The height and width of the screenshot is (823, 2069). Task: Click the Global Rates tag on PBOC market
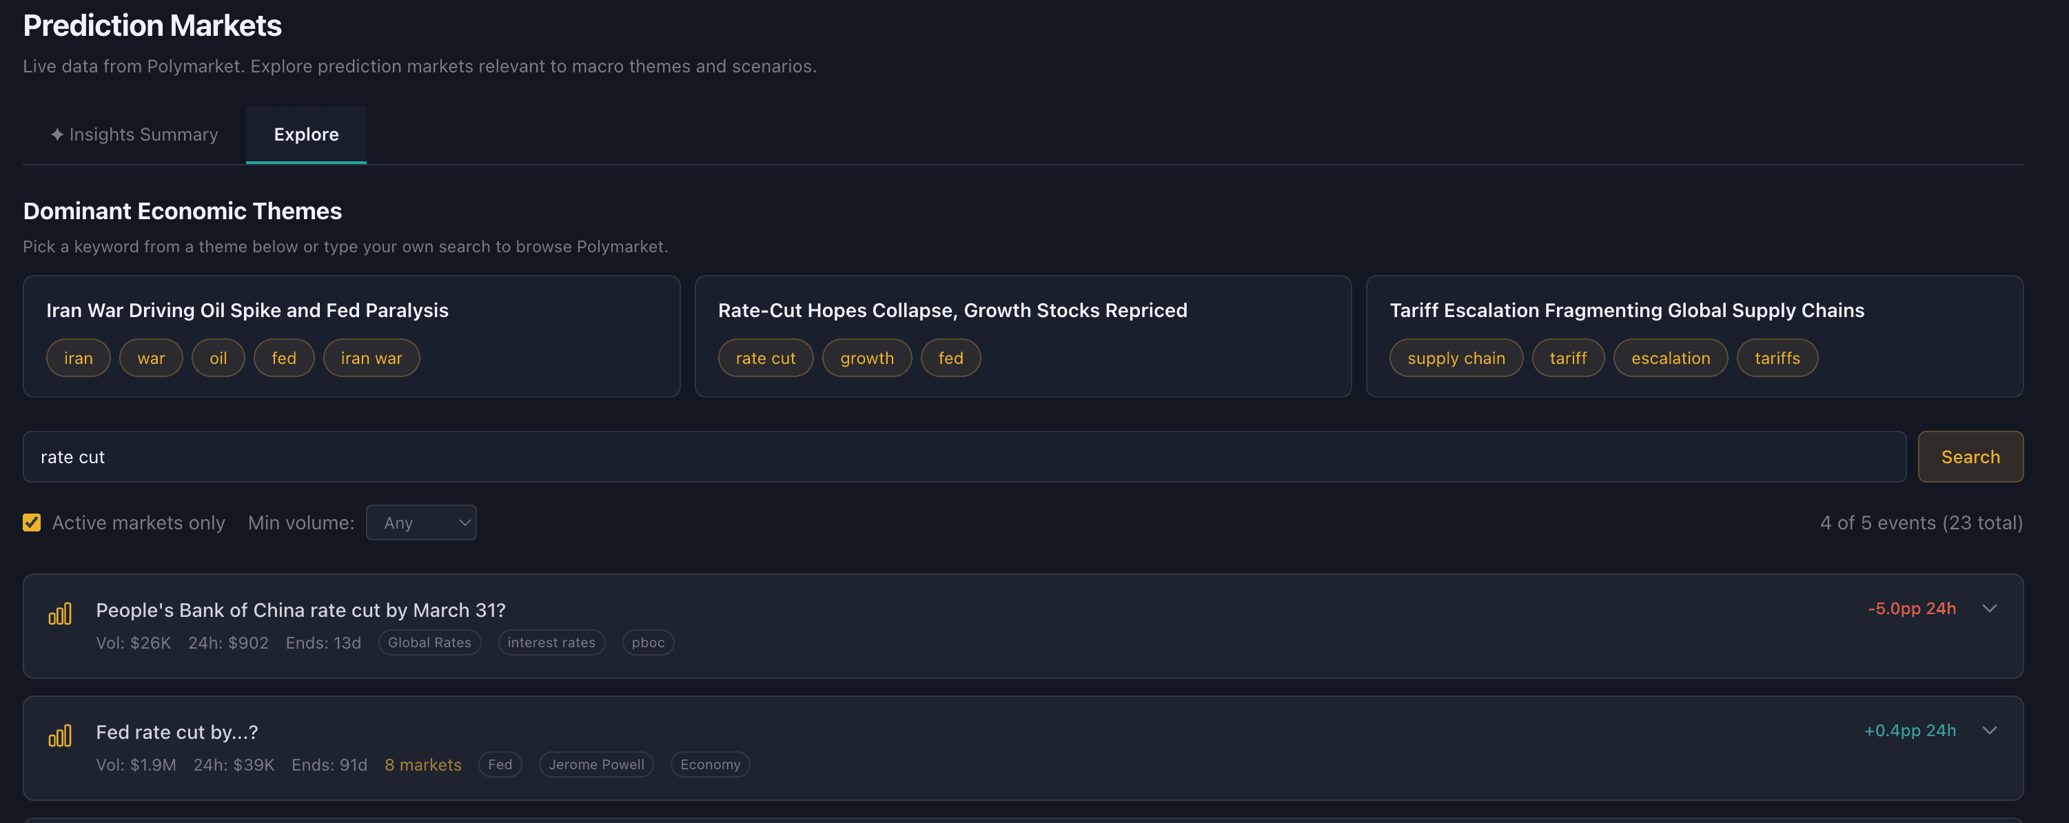429,642
